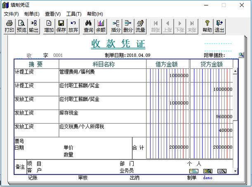Viewport: 252px width, 187px height.
Task: Open the 文件(F) menu
Action: coord(11,14)
